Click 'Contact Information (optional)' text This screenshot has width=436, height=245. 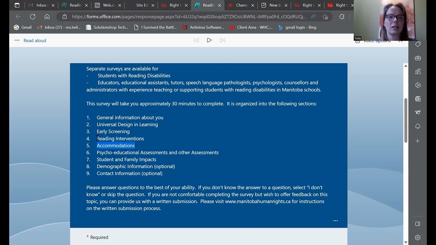click(x=129, y=173)
